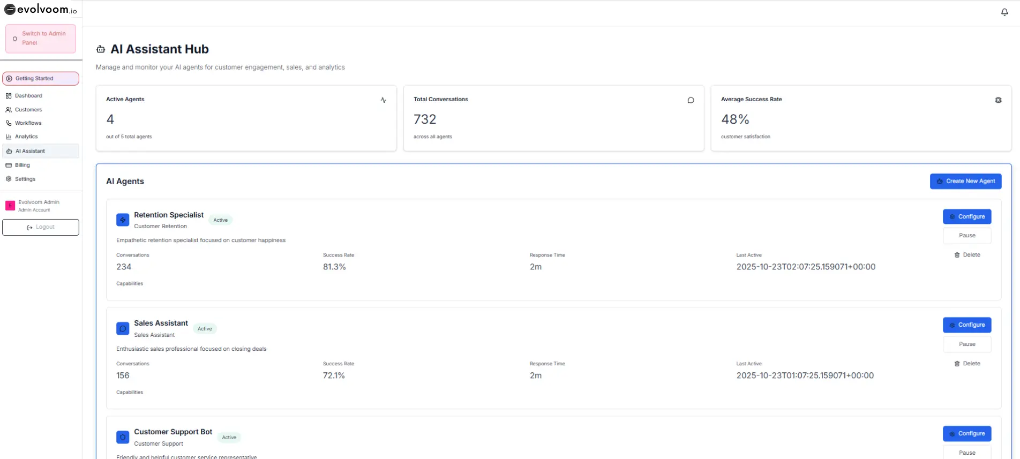Viewport: 1020px width, 459px height.
Task: Click trash icon for Sales Assistant Delete
Action: click(x=957, y=364)
